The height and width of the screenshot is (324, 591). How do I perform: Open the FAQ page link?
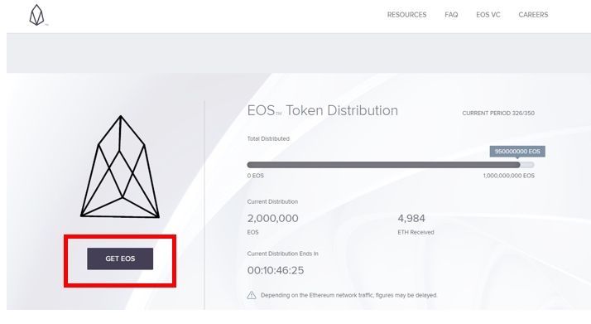[x=451, y=15]
